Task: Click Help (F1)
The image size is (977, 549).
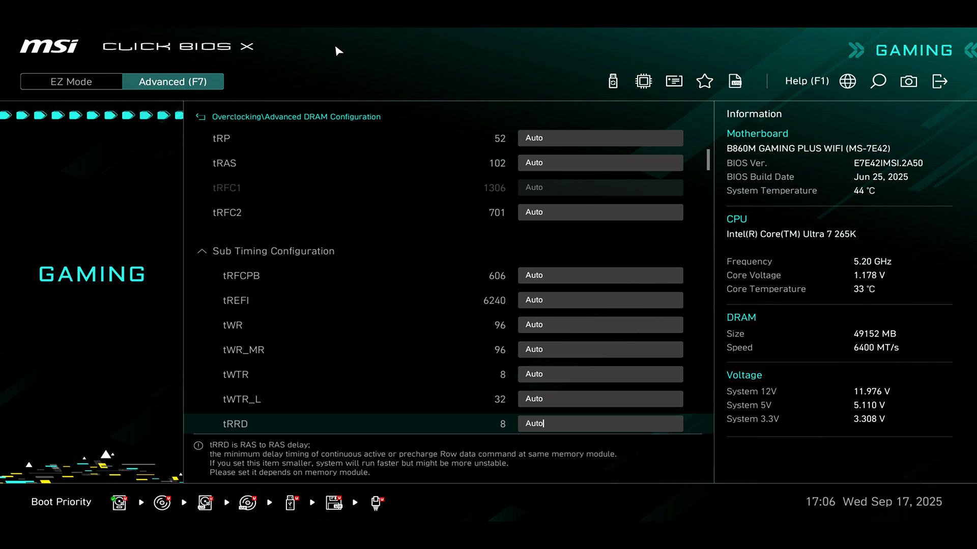Action: 807,81
